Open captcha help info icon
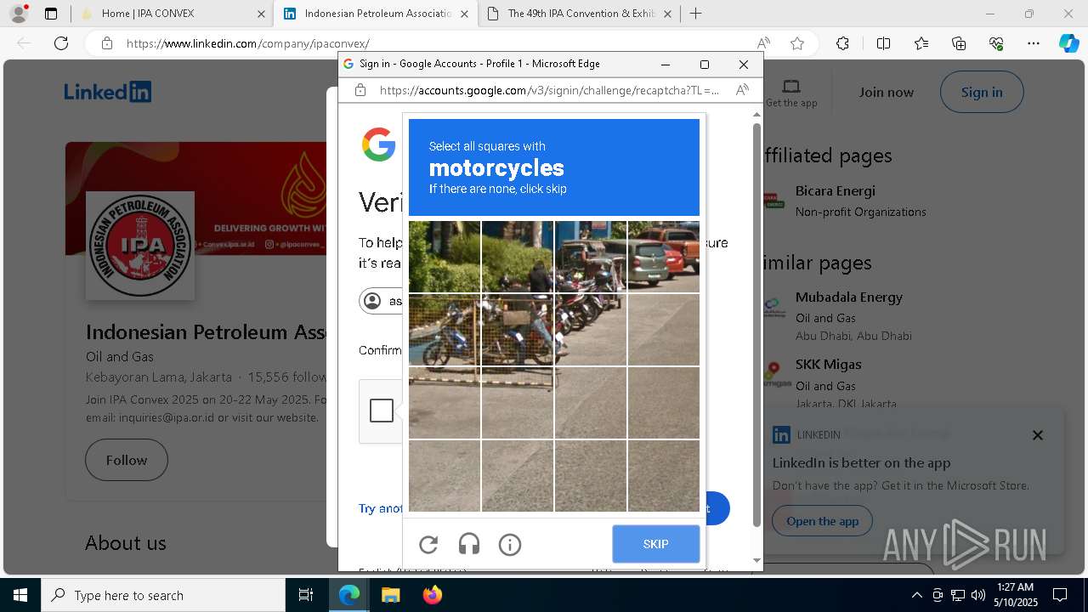The image size is (1088, 612). [510, 544]
